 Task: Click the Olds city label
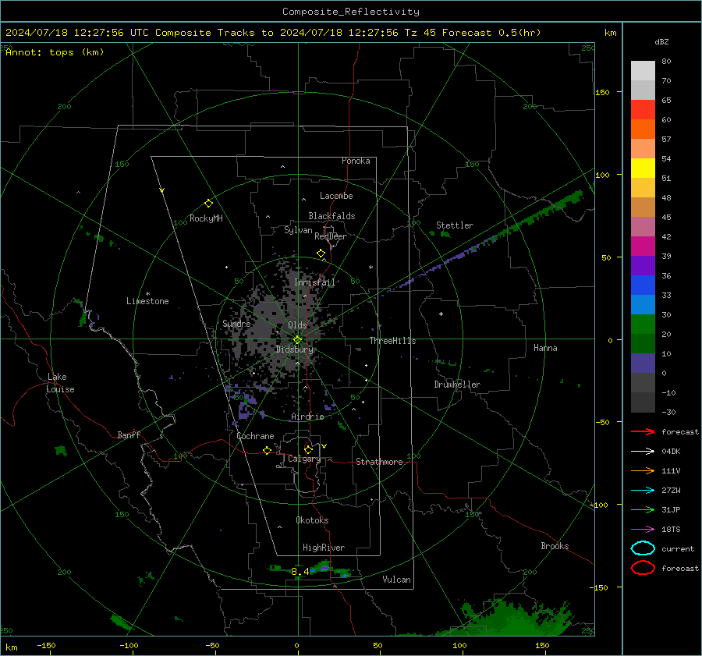297,325
